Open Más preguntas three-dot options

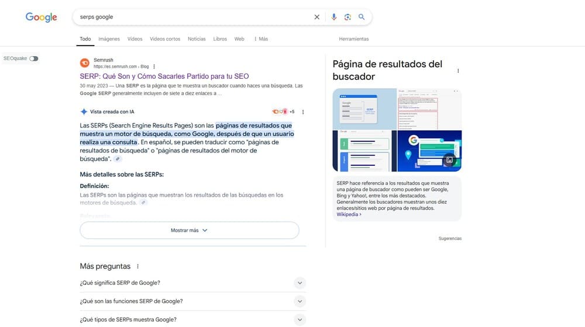point(137,266)
